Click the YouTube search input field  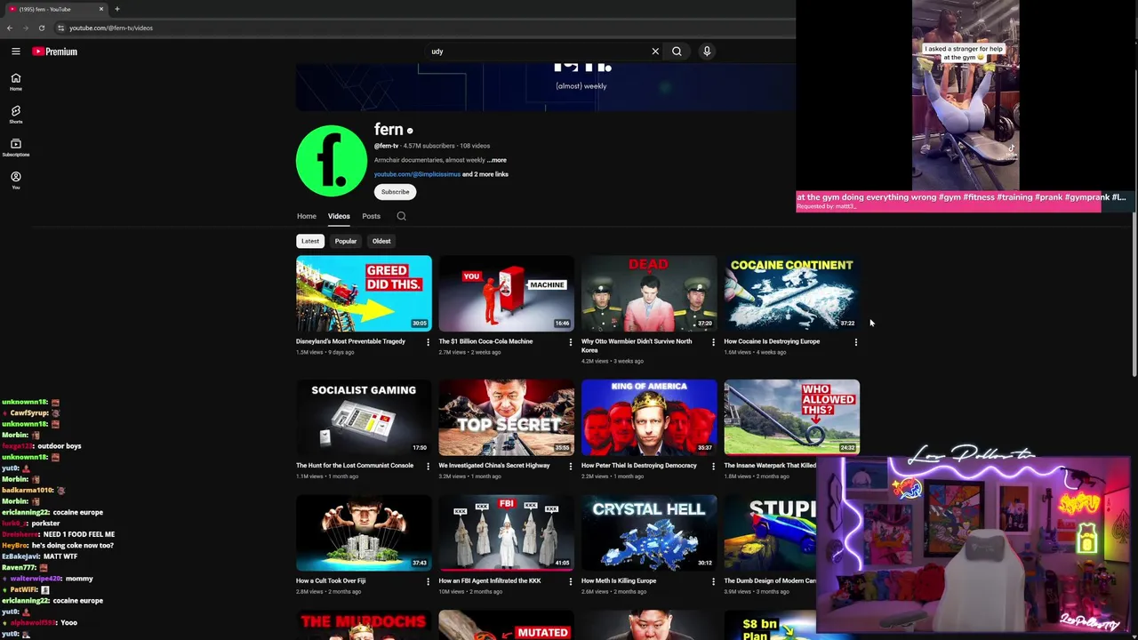[538, 52]
